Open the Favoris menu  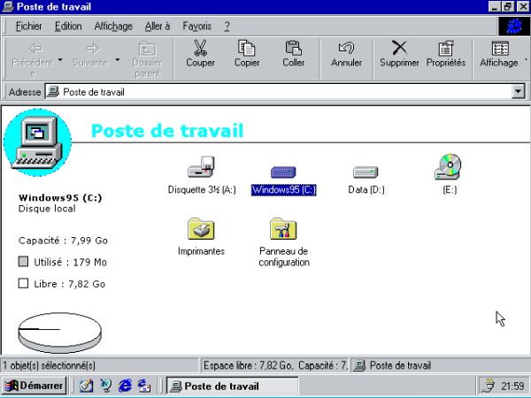[x=196, y=27]
